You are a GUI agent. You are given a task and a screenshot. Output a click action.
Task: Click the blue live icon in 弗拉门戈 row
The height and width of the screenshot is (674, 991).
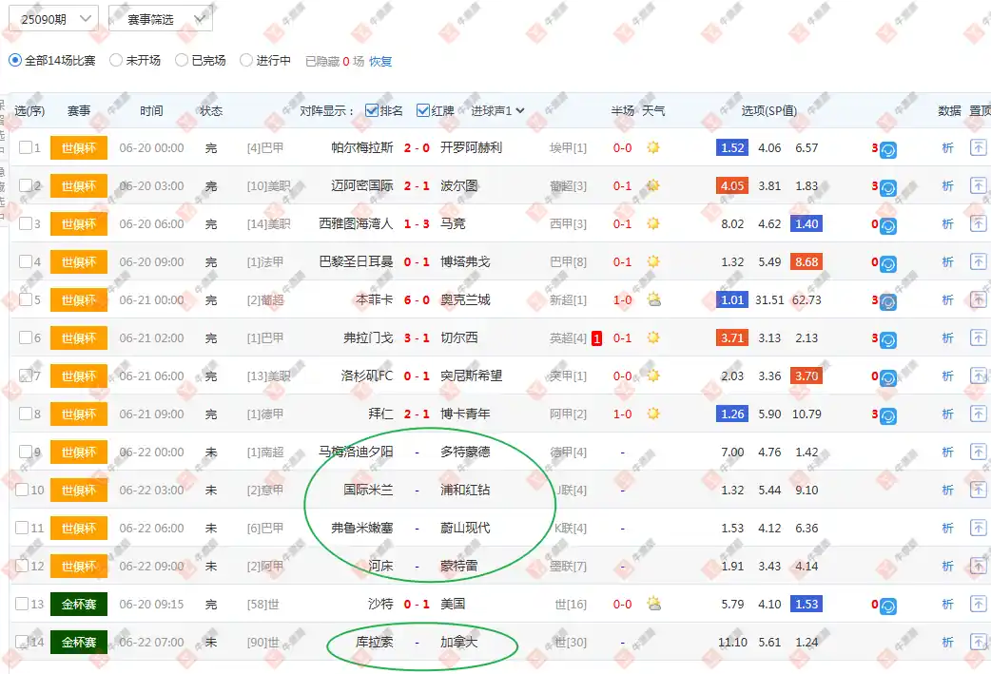coord(888,340)
